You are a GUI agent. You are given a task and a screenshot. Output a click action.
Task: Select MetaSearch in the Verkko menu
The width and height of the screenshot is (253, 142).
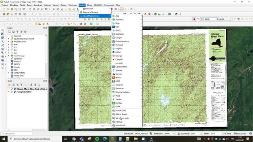pos(95,9)
